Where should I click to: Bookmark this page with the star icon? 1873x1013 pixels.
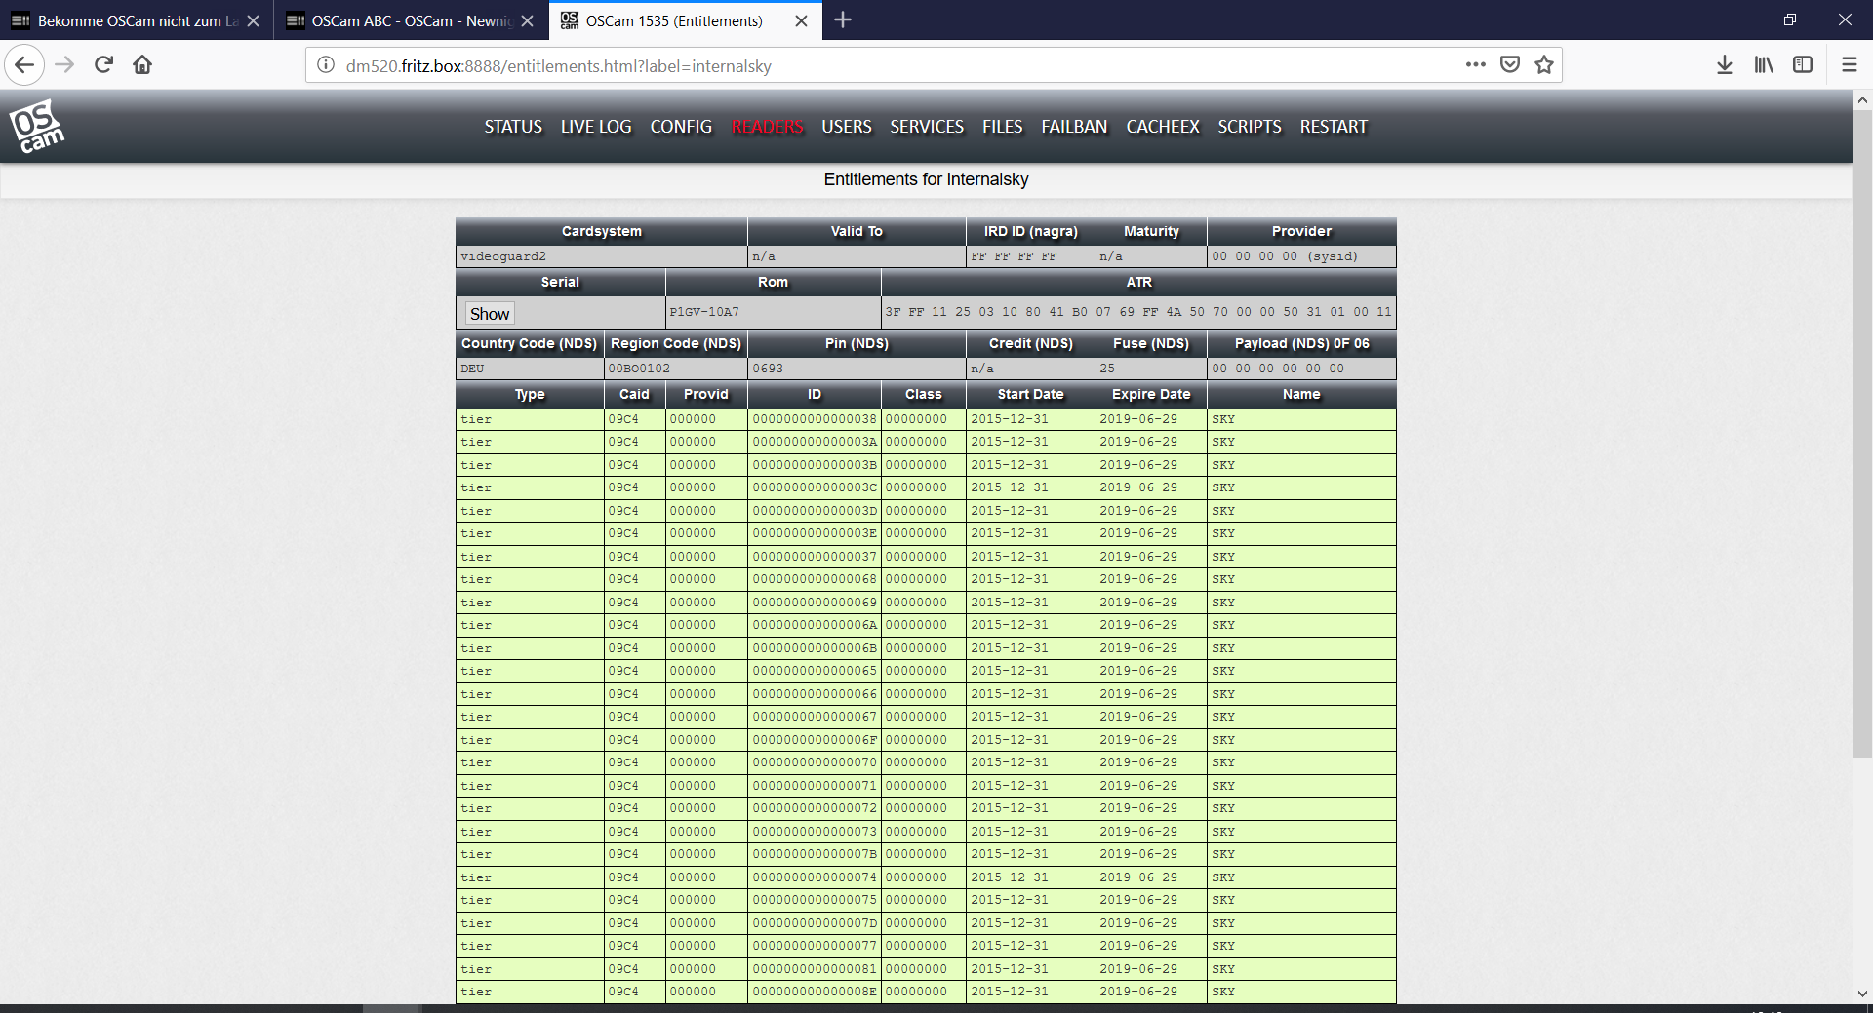point(1543,65)
